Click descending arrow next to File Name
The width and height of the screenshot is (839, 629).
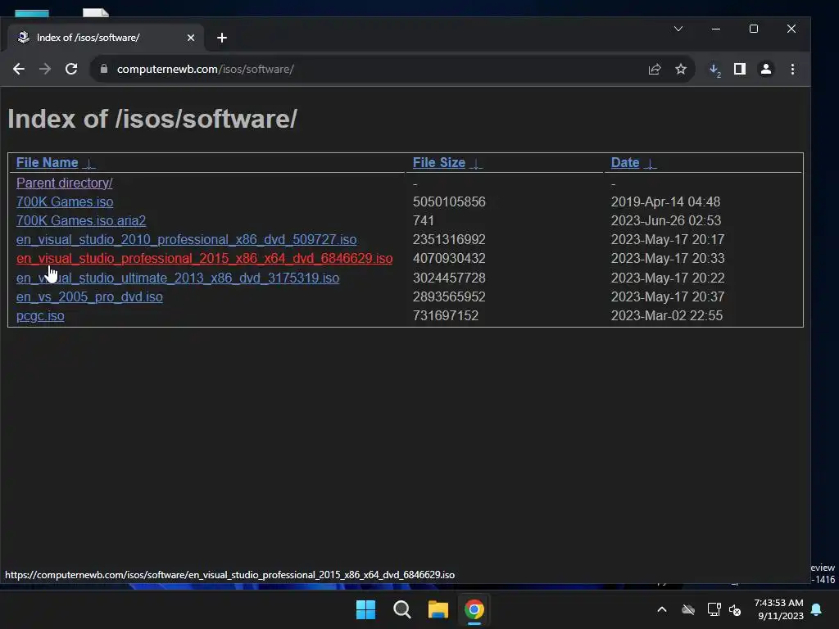(89, 164)
